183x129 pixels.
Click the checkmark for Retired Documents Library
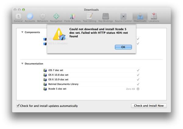pyautogui.click(x=138, y=84)
